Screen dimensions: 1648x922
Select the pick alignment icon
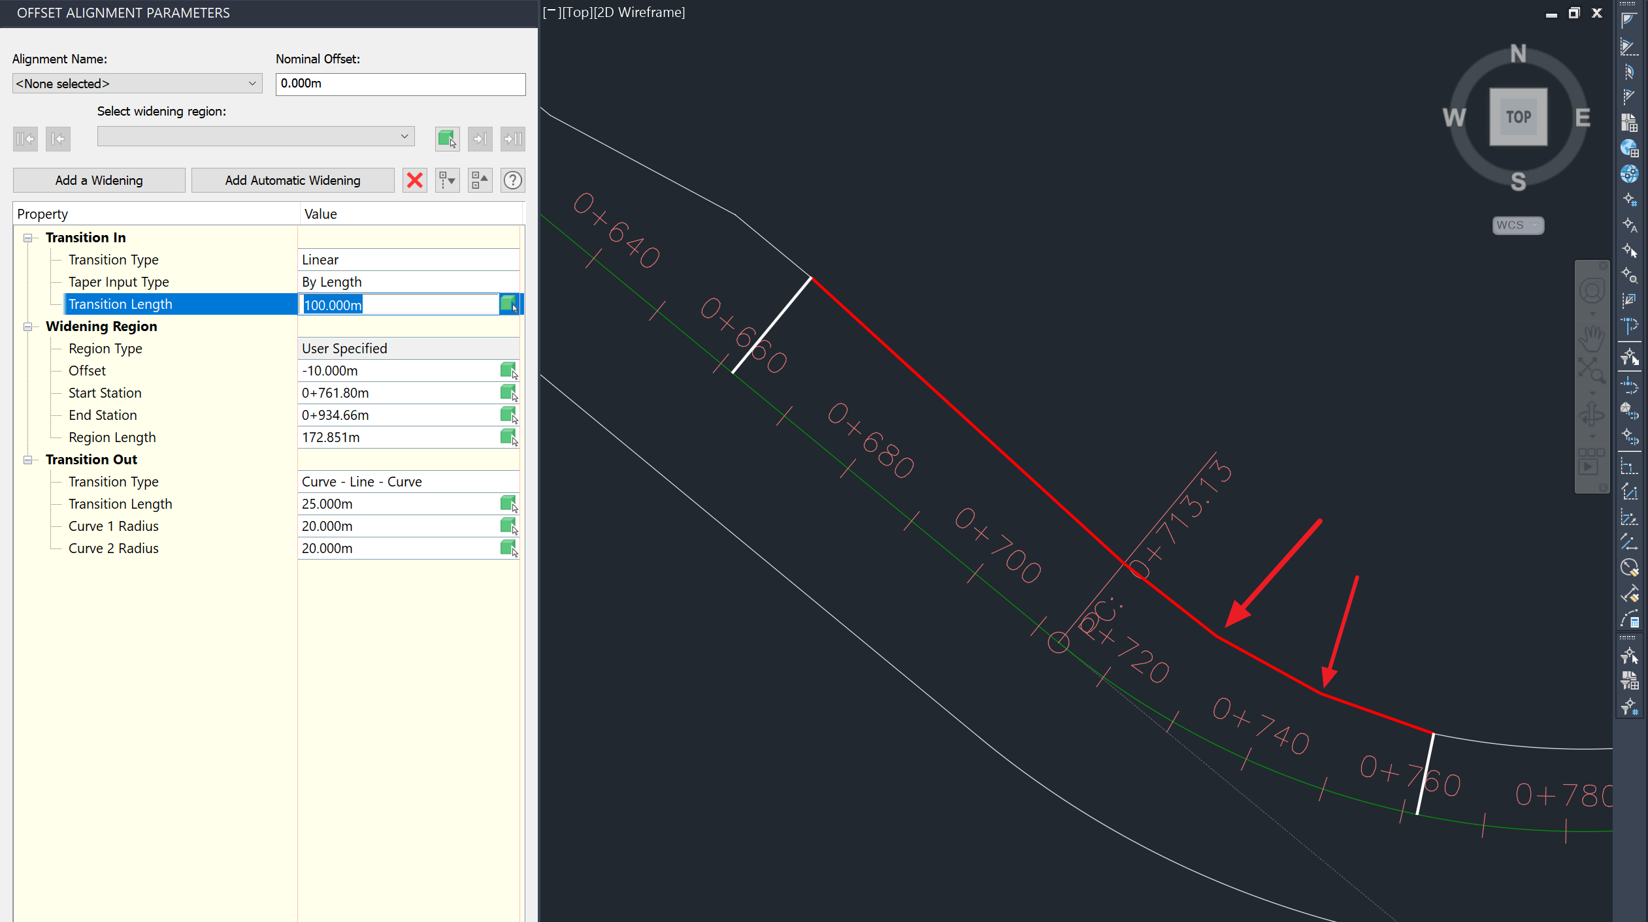(x=447, y=138)
